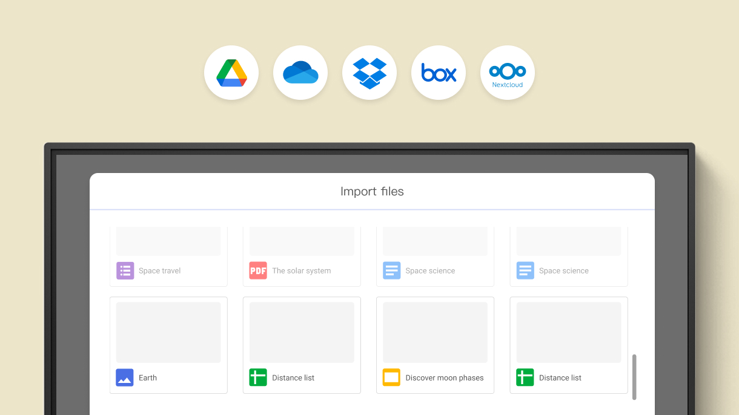Screen dimensions: 739x415
Task: Select the second Distance list spreadsheet
Action: pyautogui.click(x=568, y=332)
